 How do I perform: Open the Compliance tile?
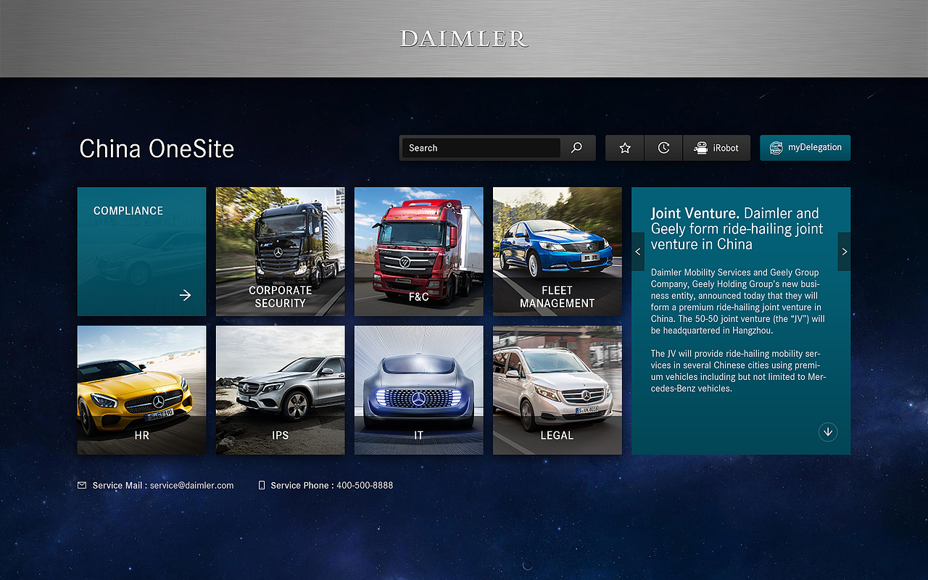[141, 252]
